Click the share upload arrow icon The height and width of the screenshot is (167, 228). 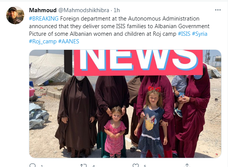pyautogui.click(x=187, y=165)
